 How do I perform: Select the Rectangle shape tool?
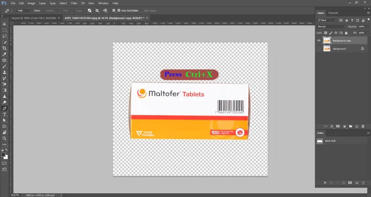coord(4,126)
